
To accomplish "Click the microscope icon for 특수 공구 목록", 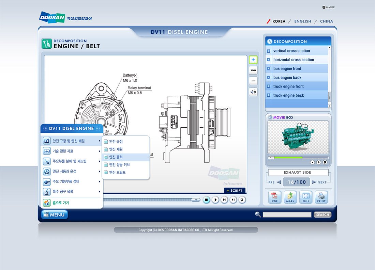I will [47, 192].
